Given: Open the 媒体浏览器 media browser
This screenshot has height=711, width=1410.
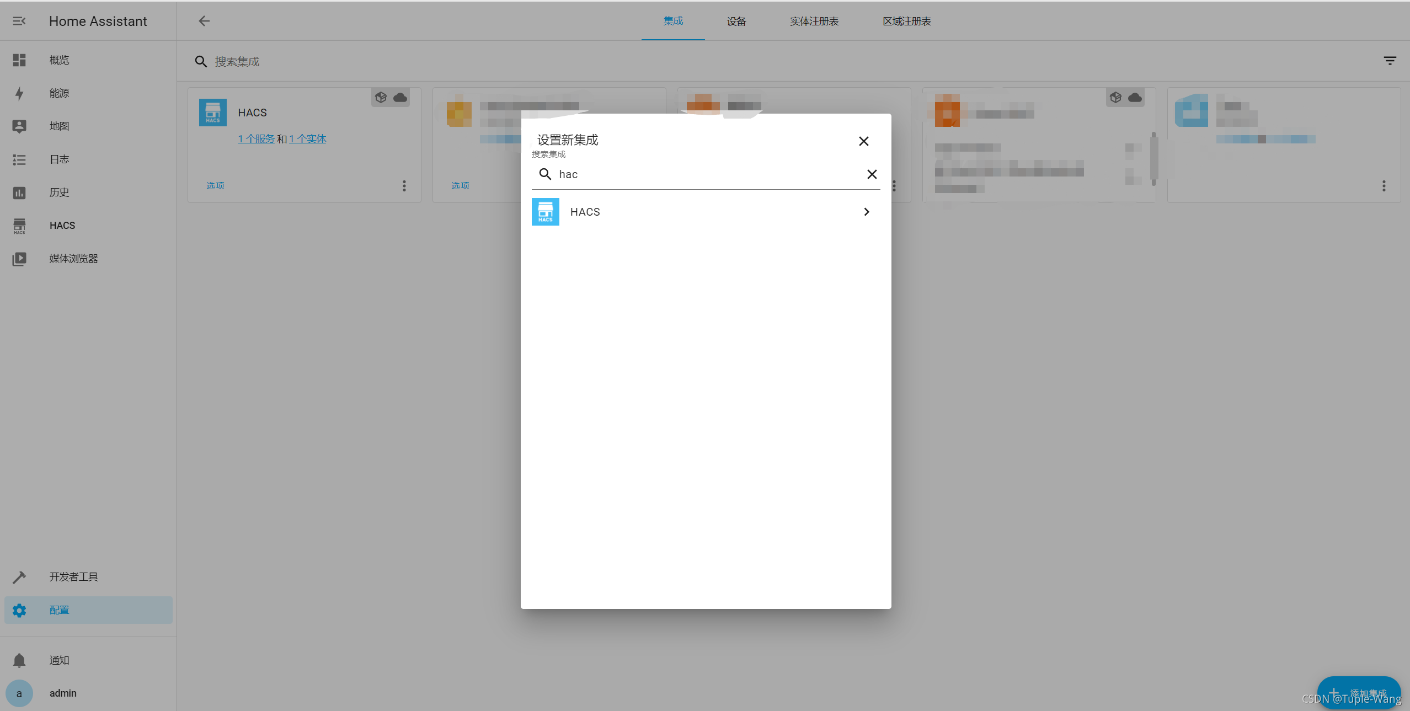Looking at the screenshot, I should (x=73, y=259).
